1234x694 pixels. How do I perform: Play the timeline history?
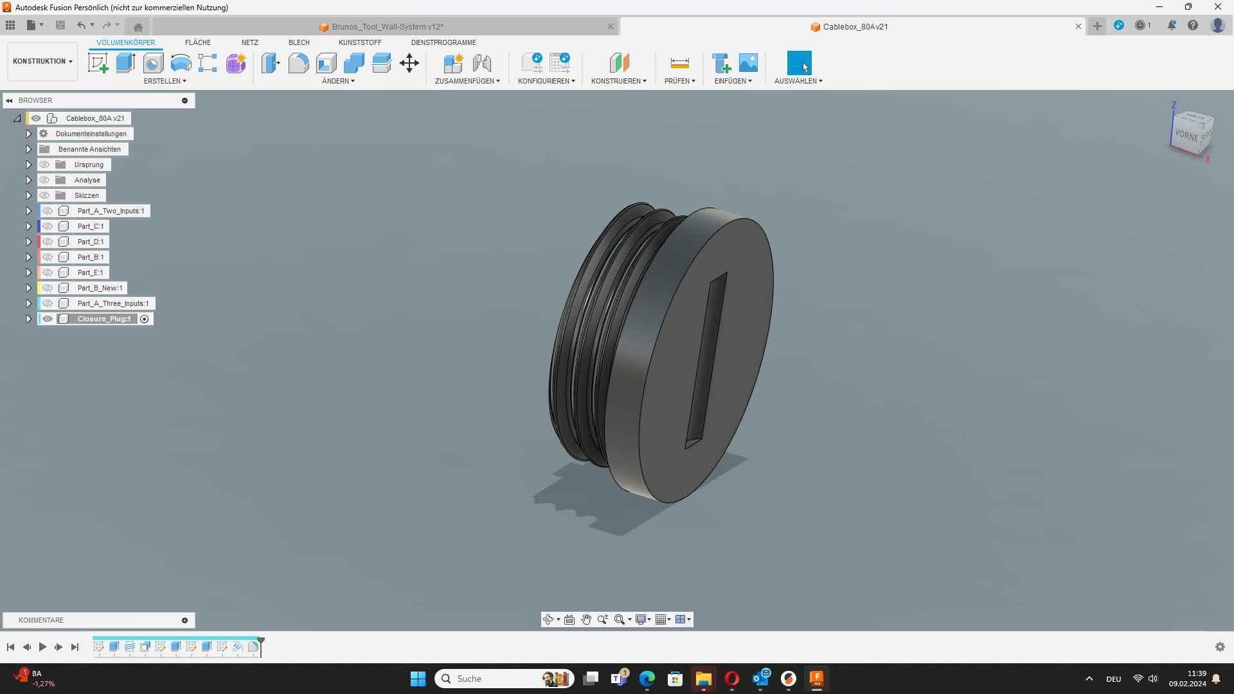pyautogui.click(x=42, y=647)
